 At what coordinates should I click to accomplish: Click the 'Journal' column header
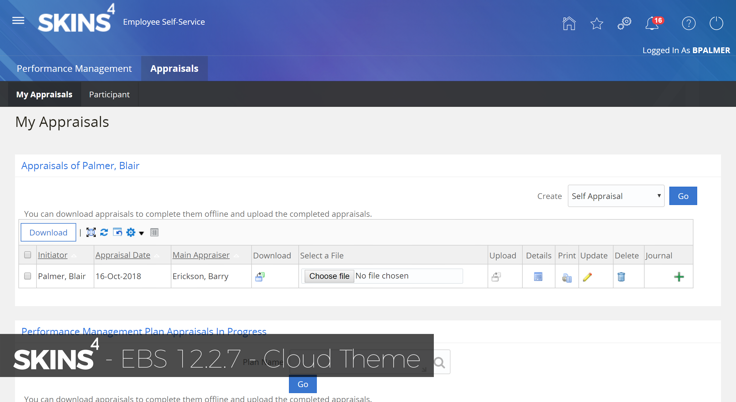click(659, 256)
